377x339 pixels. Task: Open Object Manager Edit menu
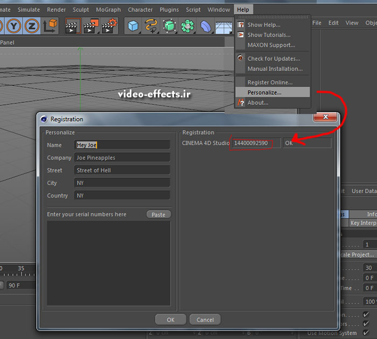[x=333, y=23]
